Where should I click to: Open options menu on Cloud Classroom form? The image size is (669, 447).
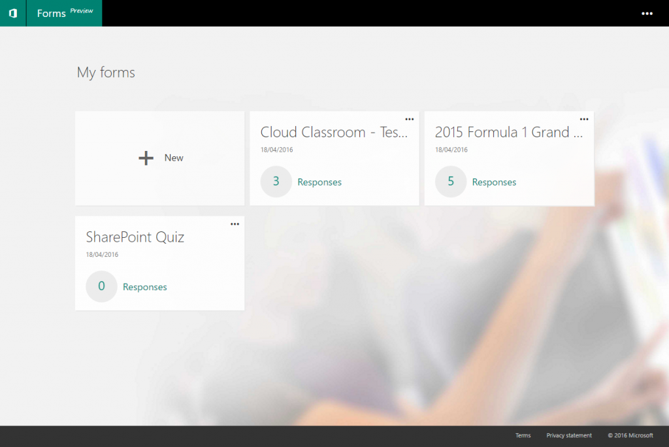point(410,119)
